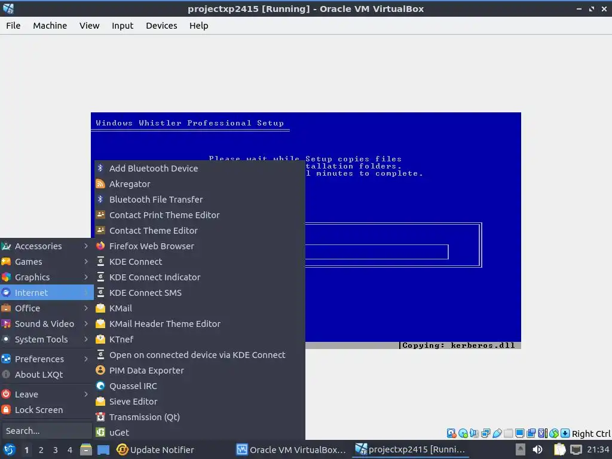Screen dimensions: 612x459
Task: Launch Quassel IRC client
Action: click(x=200, y=386)
